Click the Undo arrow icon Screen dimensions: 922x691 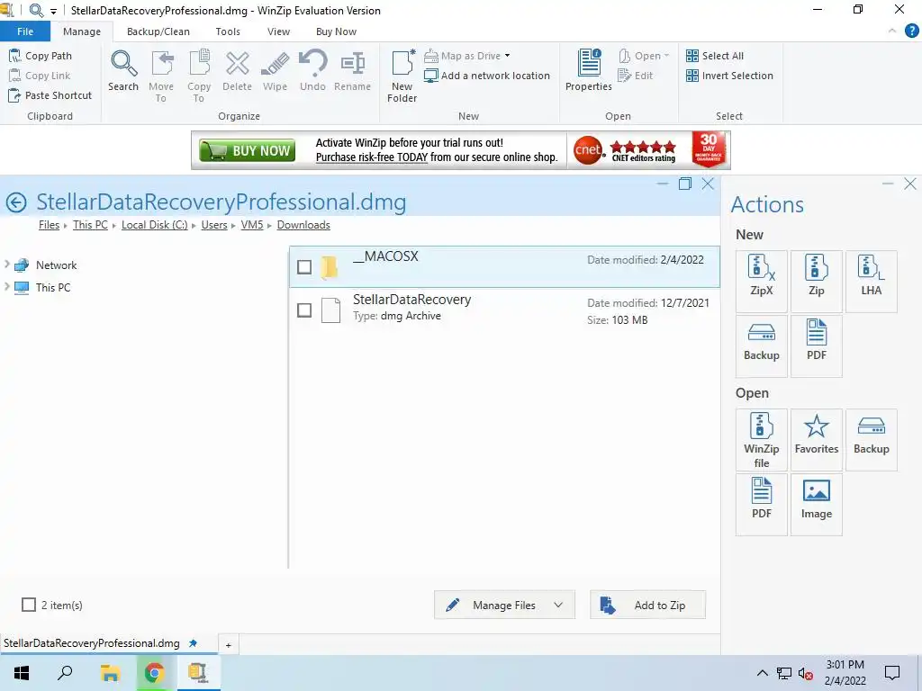(312, 71)
